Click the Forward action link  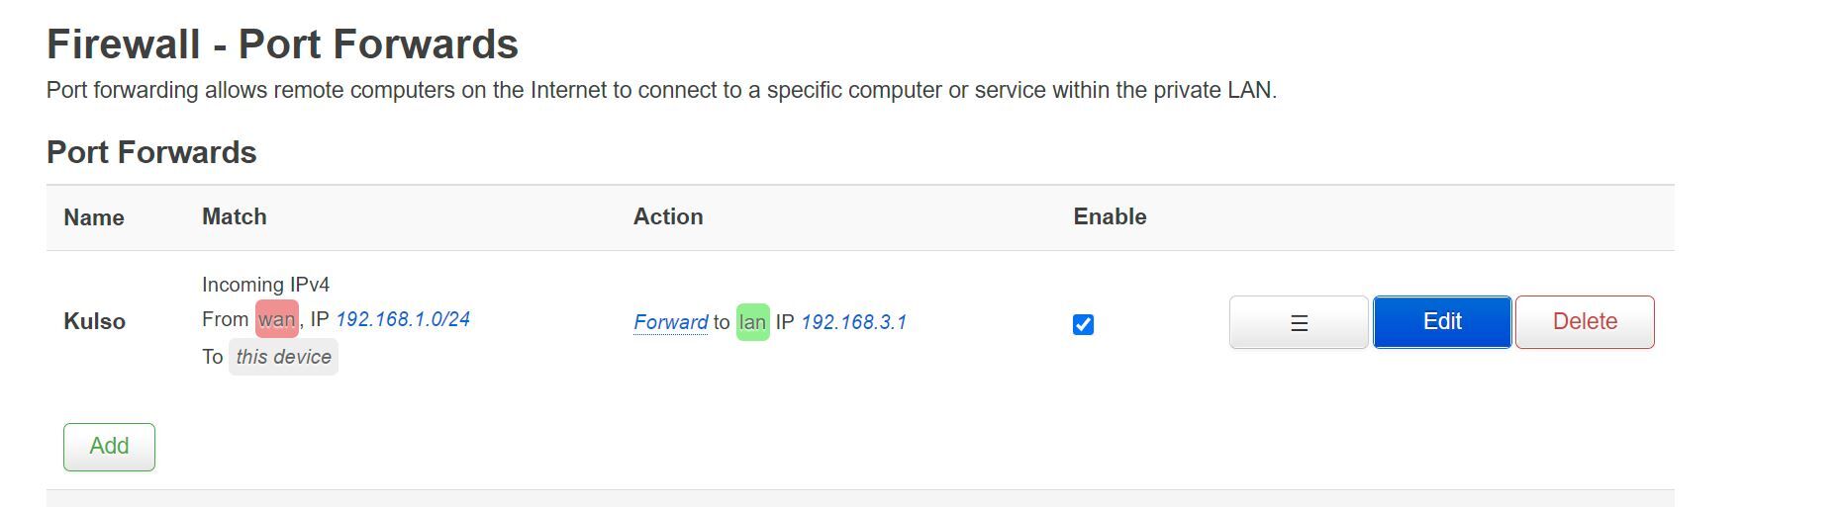(670, 322)
